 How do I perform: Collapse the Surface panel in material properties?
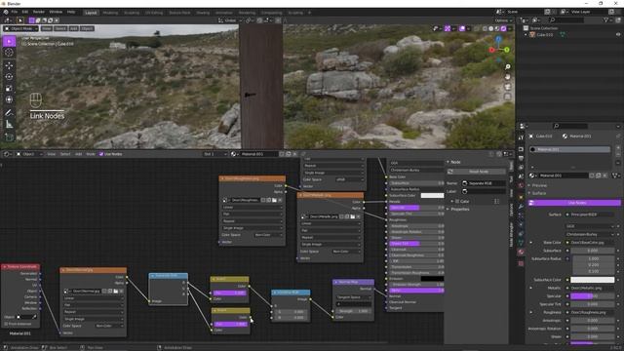point(539,193)
